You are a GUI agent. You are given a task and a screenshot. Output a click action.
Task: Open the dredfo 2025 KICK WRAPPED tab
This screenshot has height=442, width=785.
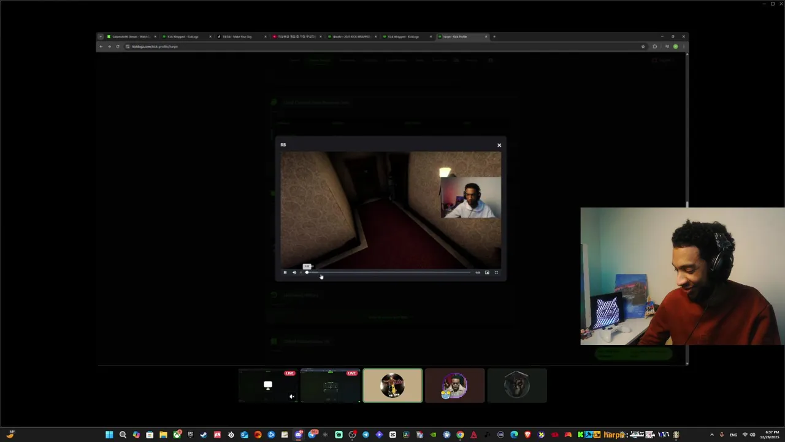click(351, 37)
